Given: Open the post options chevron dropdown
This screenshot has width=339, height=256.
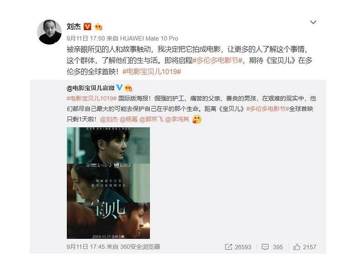Looking at the screenshot, I should click(313, 22).
